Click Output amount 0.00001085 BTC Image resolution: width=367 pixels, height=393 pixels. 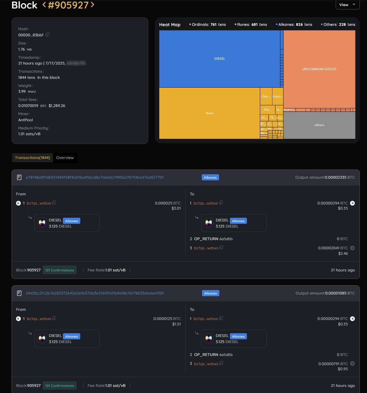pos(325,293)
